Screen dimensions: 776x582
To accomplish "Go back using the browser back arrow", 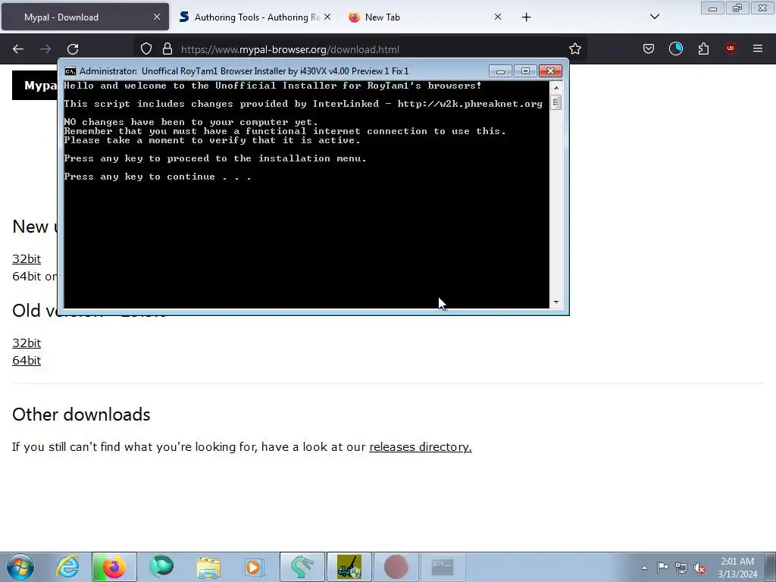I will [x=18, y=49].
